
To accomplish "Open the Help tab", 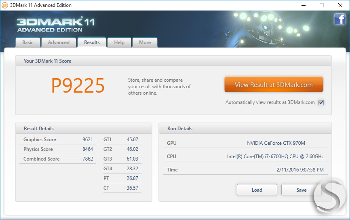I will (119, 42).
